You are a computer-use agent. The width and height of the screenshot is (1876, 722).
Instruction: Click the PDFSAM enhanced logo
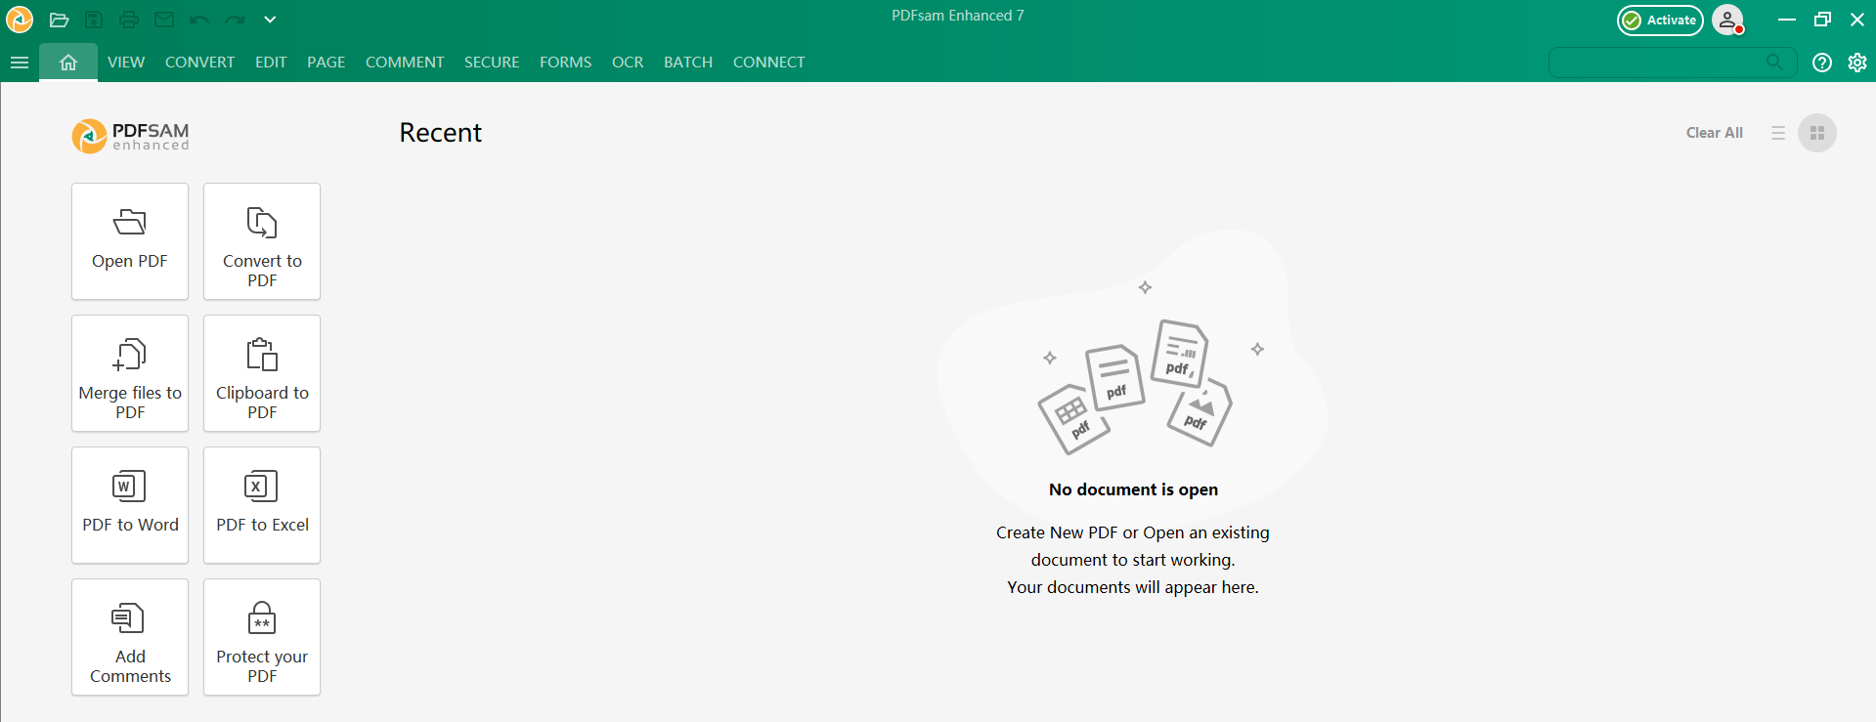[131, 136]
